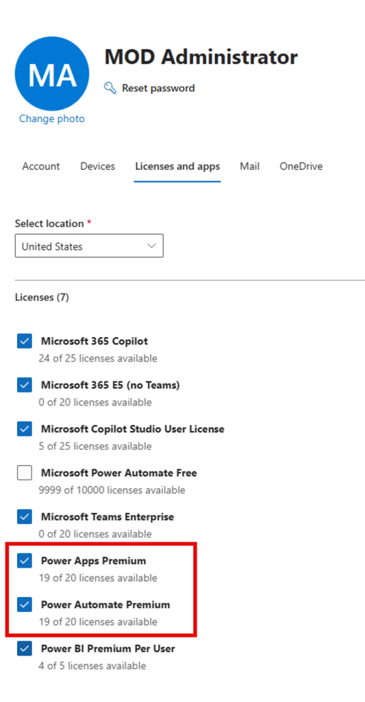The width and height of the screenshot is (365, 702).
Task: Click the '4 of 5 licenses available' text
Action: tap(92, 666)
